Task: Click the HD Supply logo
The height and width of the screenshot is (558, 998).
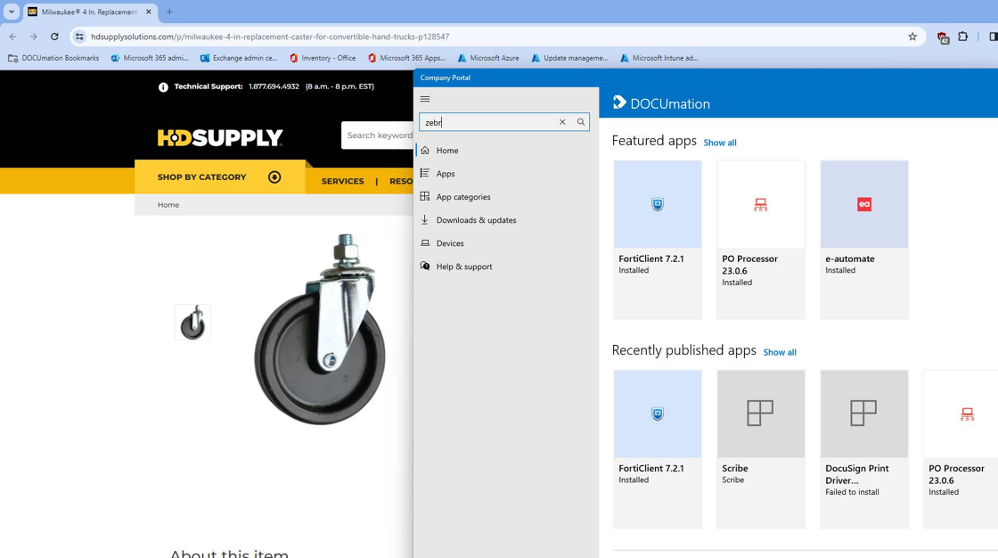Action: tap(219, 137)
